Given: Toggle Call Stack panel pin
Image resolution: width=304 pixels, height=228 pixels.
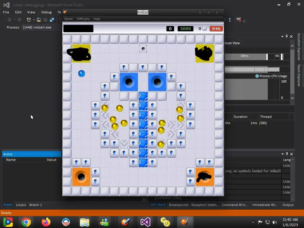Looking at the screenshot, I should (287, 154).
